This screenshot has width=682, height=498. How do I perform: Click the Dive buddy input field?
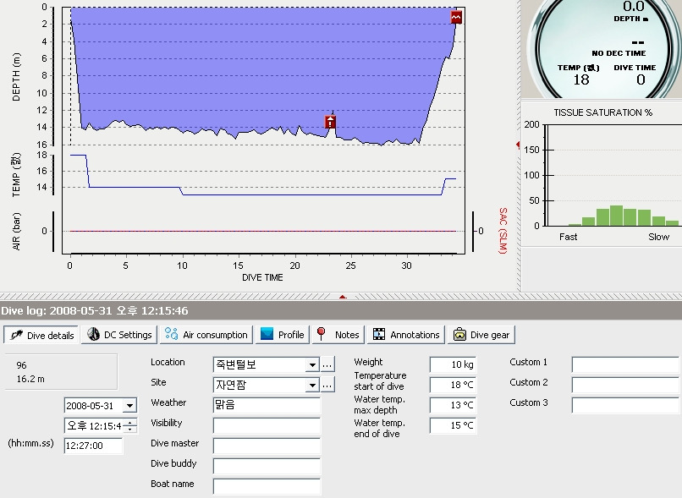pyautogui.click(x=267, y=466)
